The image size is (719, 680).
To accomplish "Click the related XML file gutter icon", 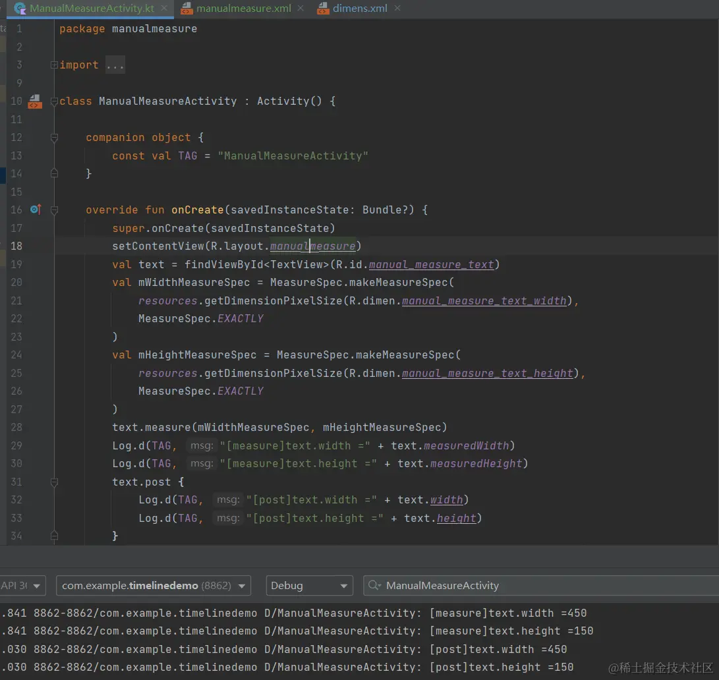I will pyautogui.click(x=34, y=101).
